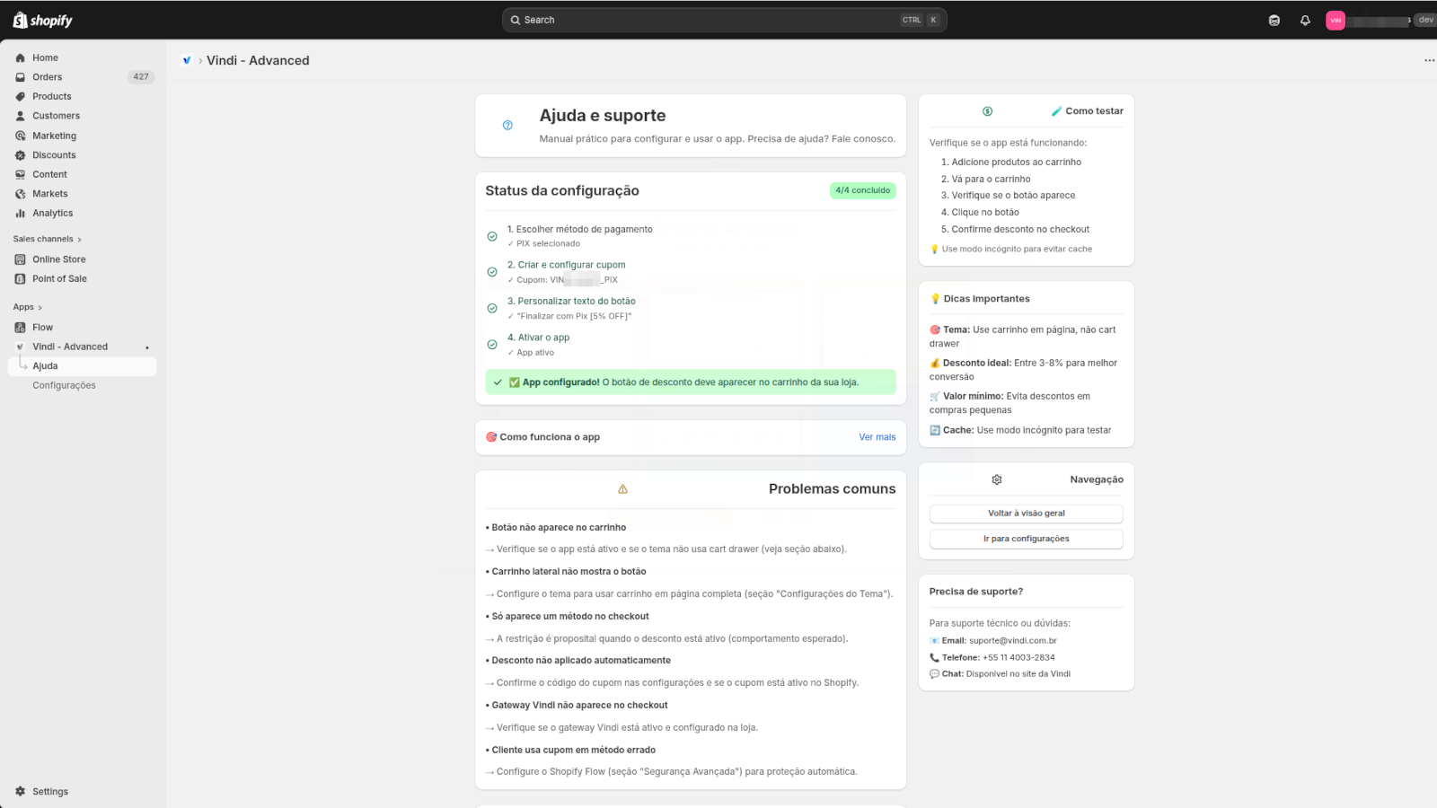Screen dimensions: 1437x808
Task: Click the Vindi app icon in the breadcrumb
Action: [187, 60]
